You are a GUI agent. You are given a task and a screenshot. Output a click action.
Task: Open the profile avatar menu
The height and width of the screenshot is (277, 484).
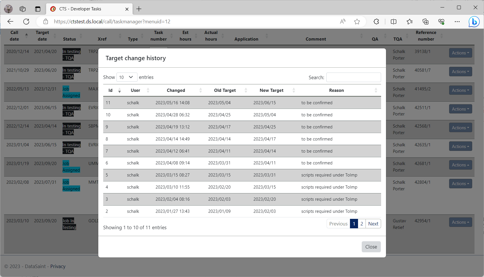(8, 9)
